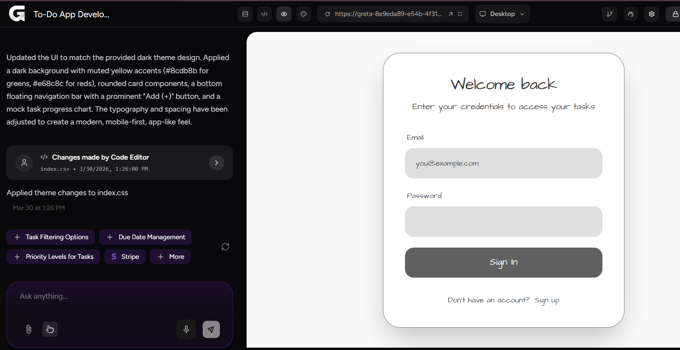Toggle the preview eye icon
Image resolution: width=680 pixels, height=350 pixels.
(x=284, y=14)
